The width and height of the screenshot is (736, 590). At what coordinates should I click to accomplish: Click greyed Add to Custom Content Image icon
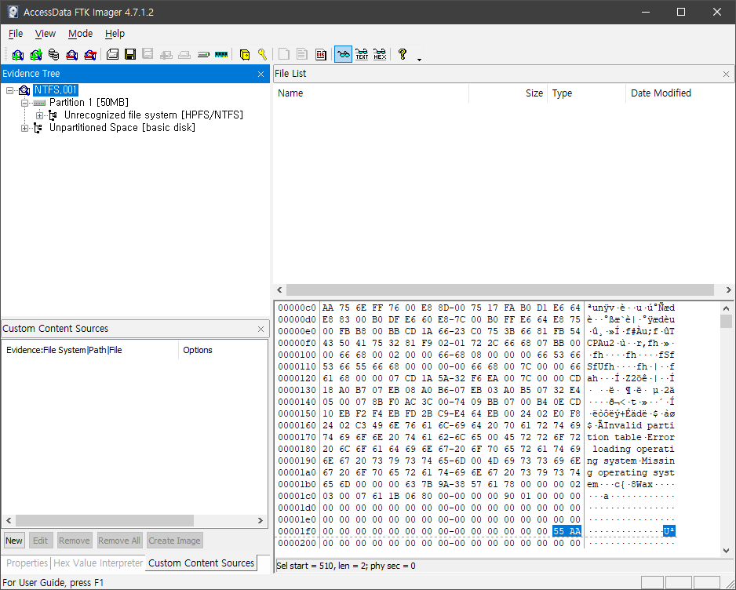click(166, 54)
